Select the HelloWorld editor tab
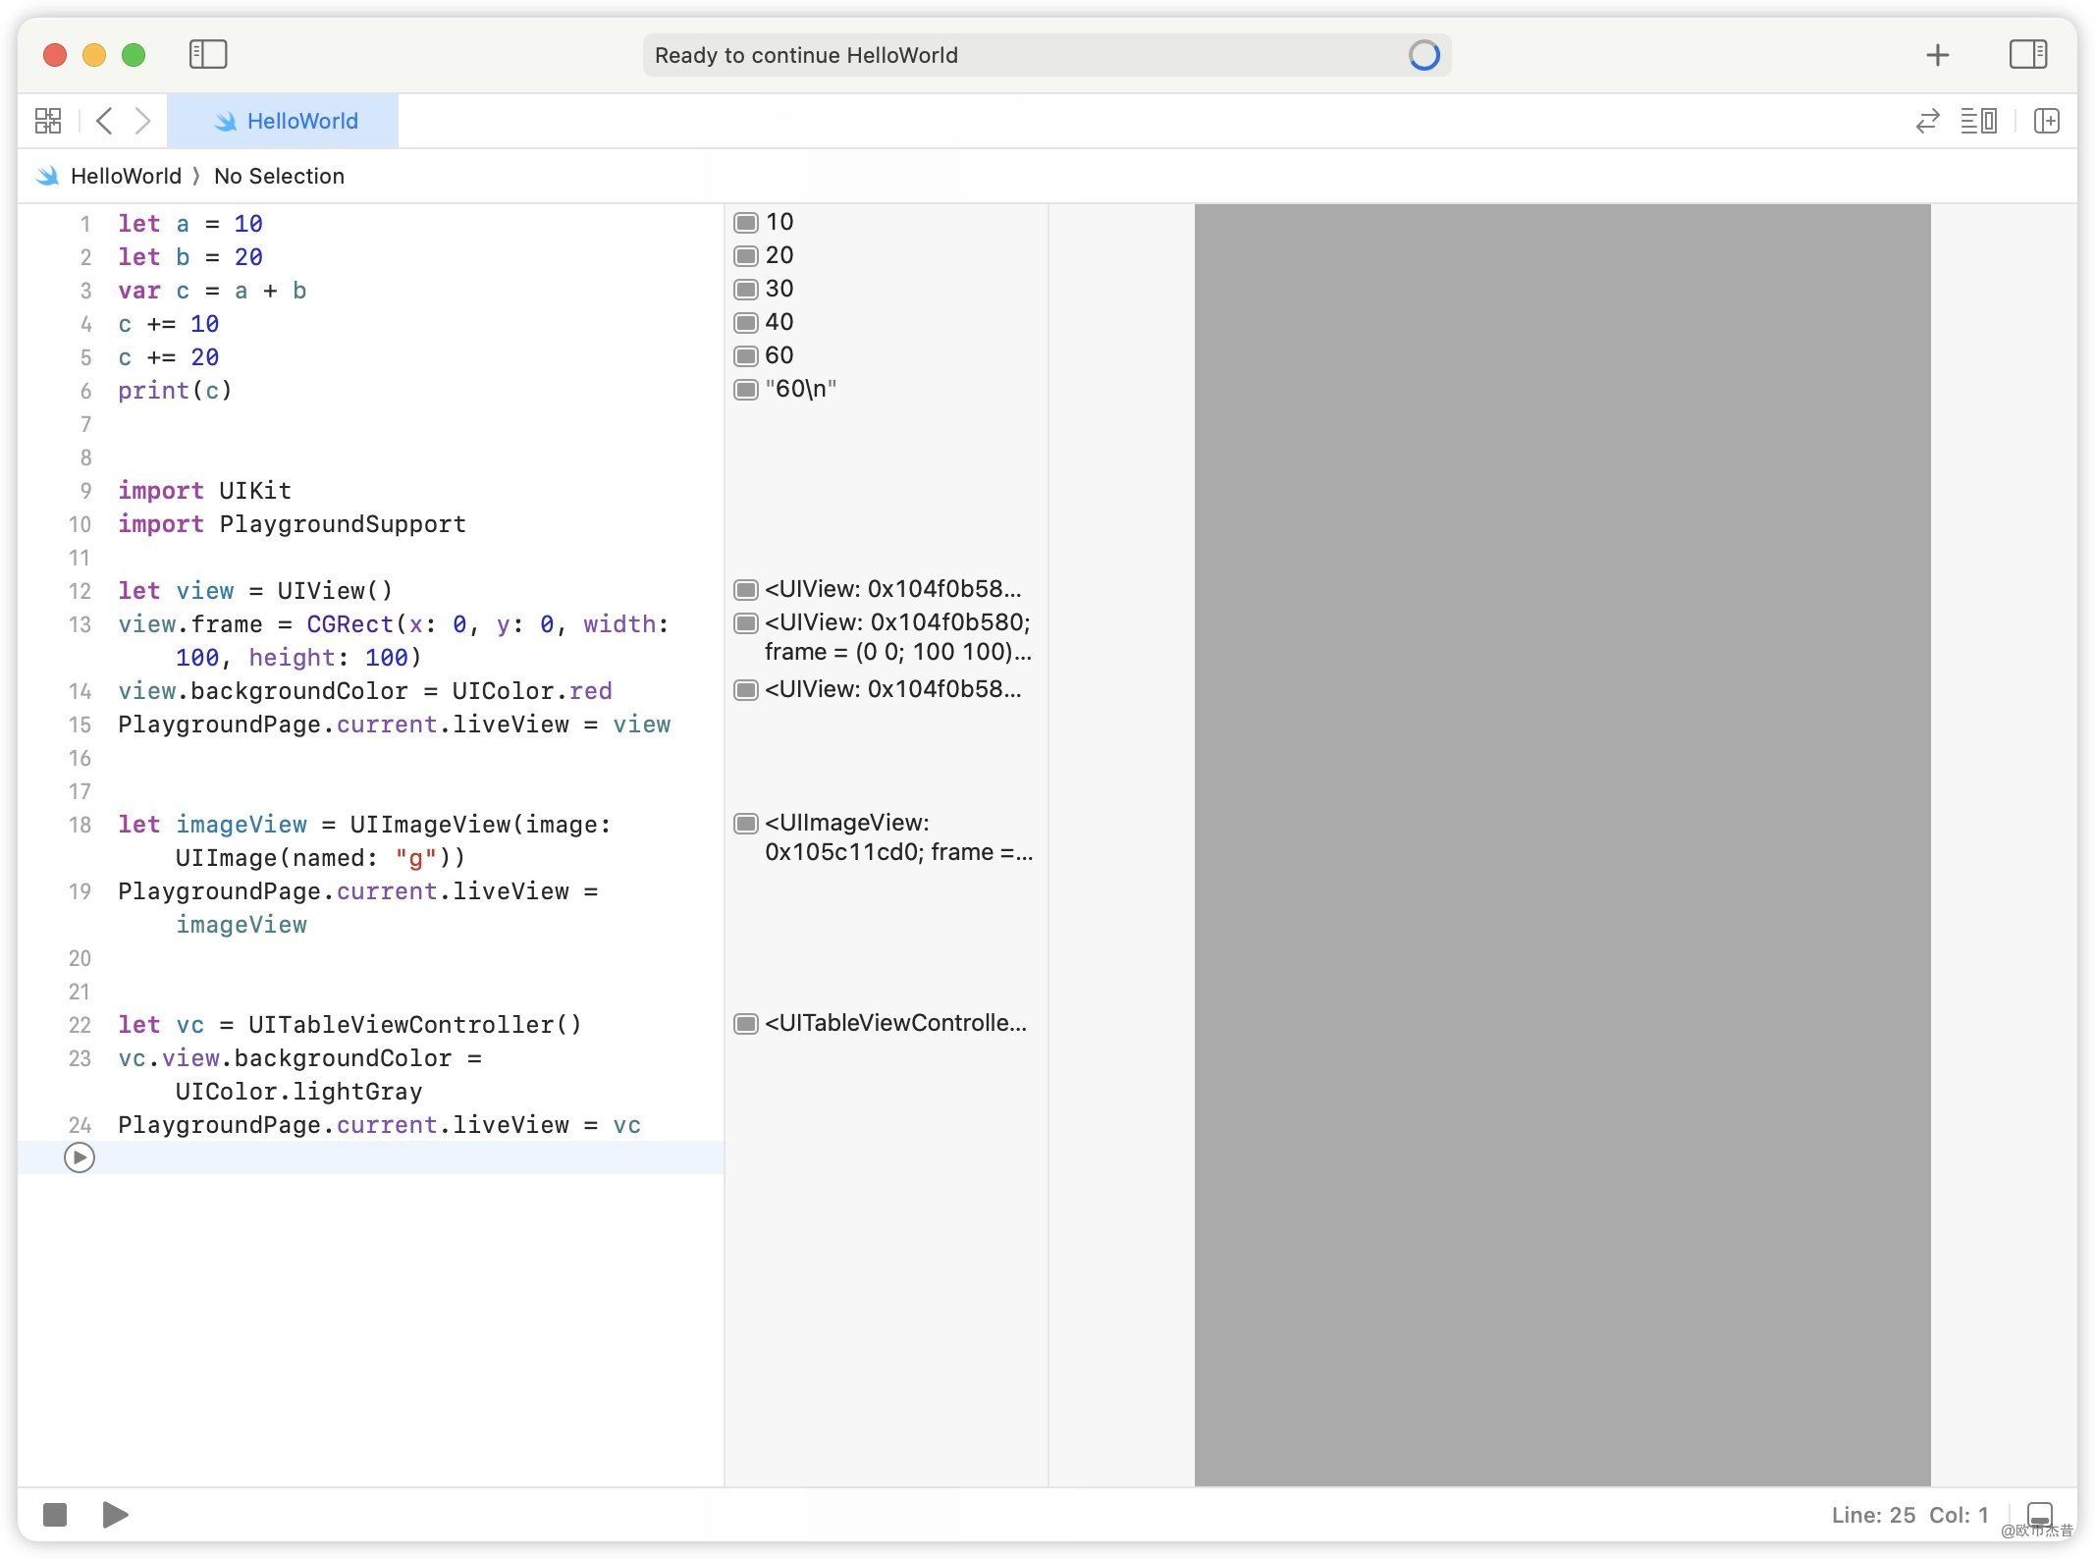This screenshot has height=1559, width=2095. [284, 121]
